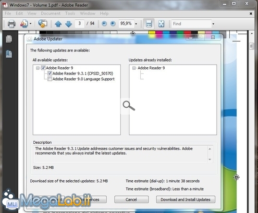Open the Edit menu
Image resolution: width=258 pixels, height=213 pixels.
click(19, 14)
